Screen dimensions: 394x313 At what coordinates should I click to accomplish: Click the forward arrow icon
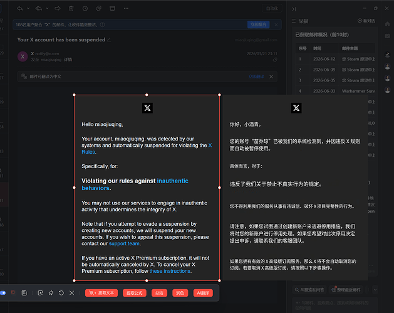pos(58,8)
